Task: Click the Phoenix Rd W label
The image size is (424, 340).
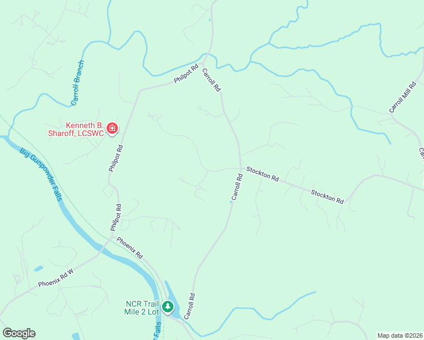Action: point(56,278)
